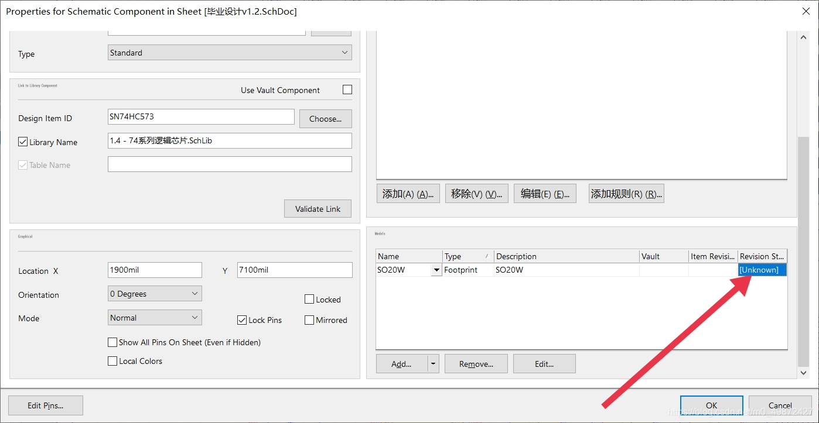The height and width of the screenshot is (423, 819).
Task: Select the Footprint type cell
Action: click(468, 270)
